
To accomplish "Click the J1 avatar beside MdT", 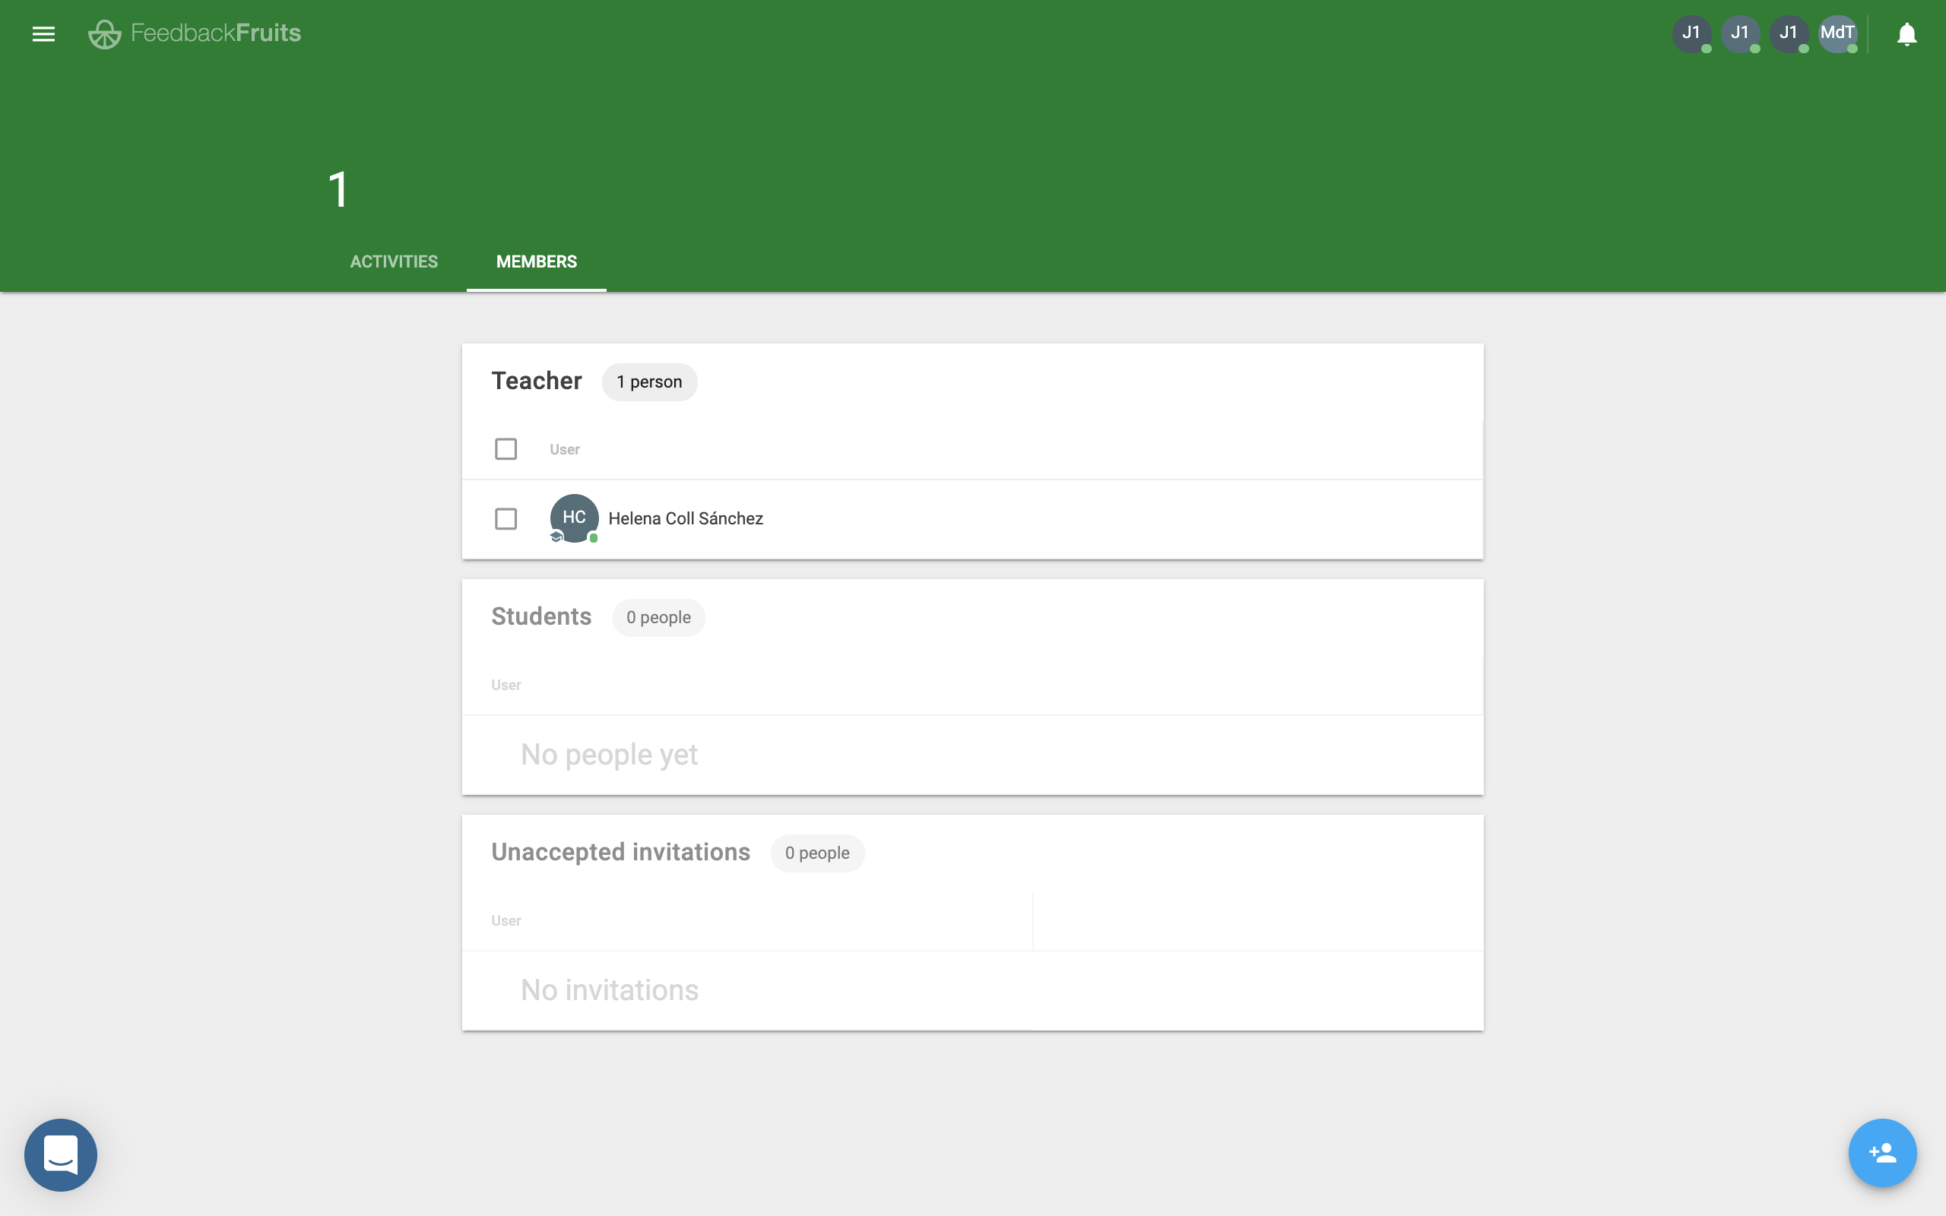I will point(1789,33).
